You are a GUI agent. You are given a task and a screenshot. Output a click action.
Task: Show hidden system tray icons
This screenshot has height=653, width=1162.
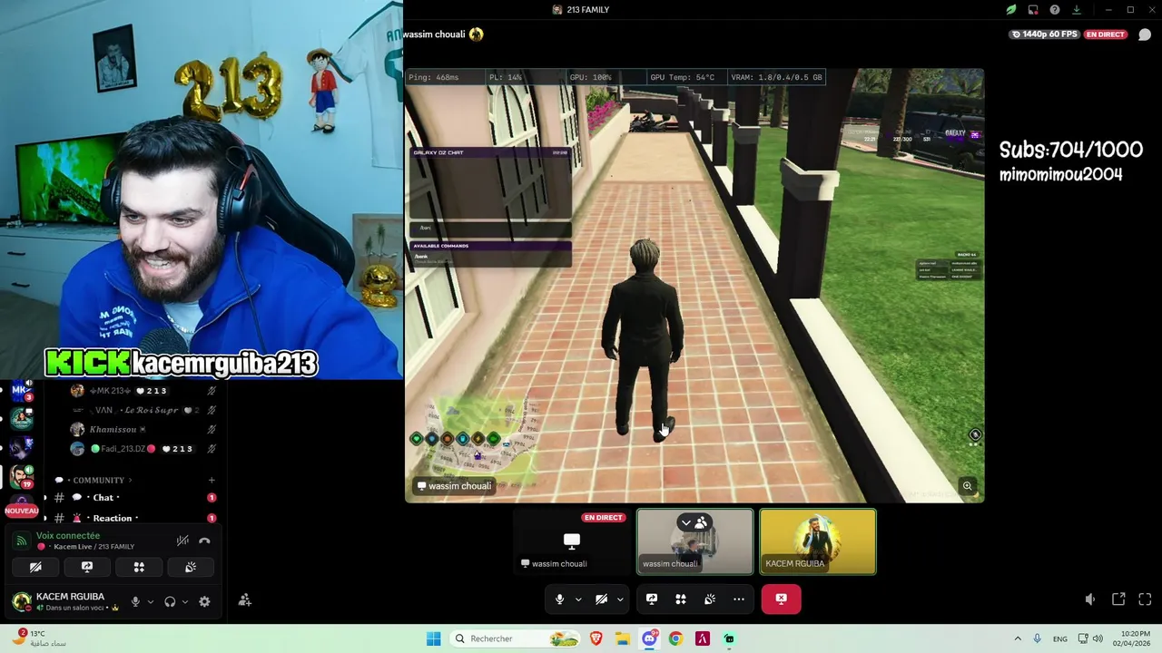click(1017, 638)
